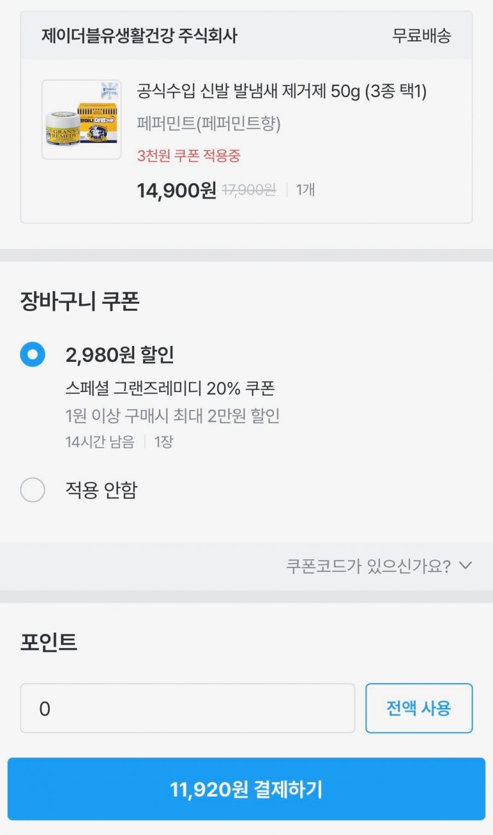The width and height of the screenshot is (493, 835).
Task: Click the 쿠폰코드가 있으신가요? text
Action: (x=368, y=566)
